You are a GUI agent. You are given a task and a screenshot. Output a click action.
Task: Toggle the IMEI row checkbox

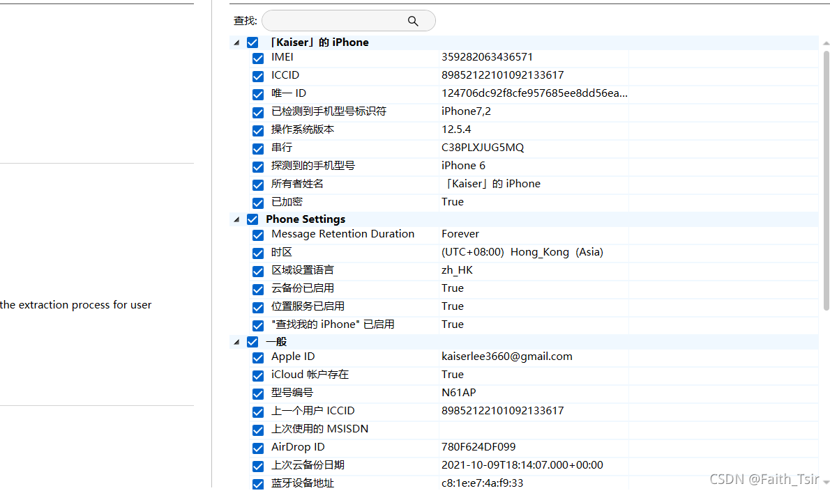click(258, 58)
